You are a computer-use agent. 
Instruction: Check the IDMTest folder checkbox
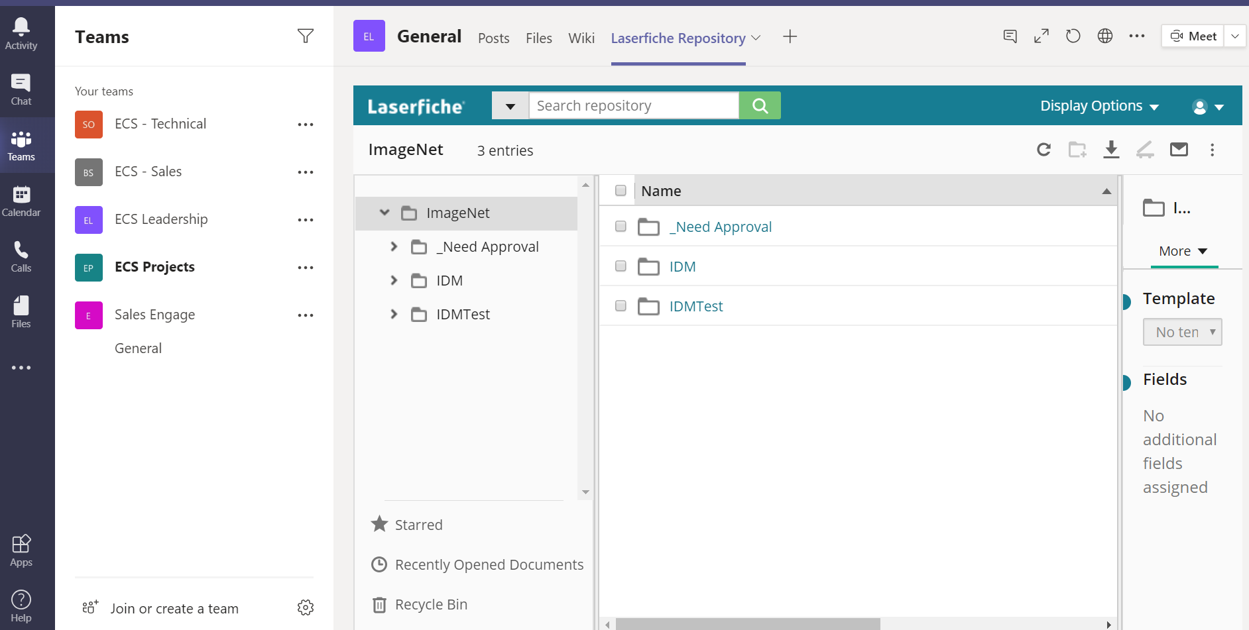coord(621,306)
